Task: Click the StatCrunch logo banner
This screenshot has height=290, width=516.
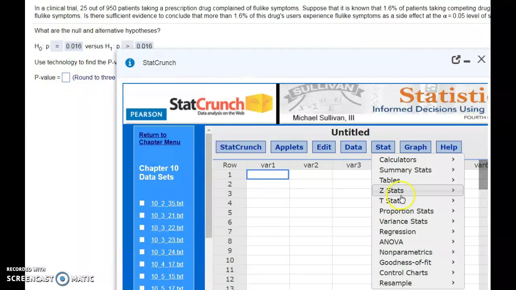Action: pos(221,105)
